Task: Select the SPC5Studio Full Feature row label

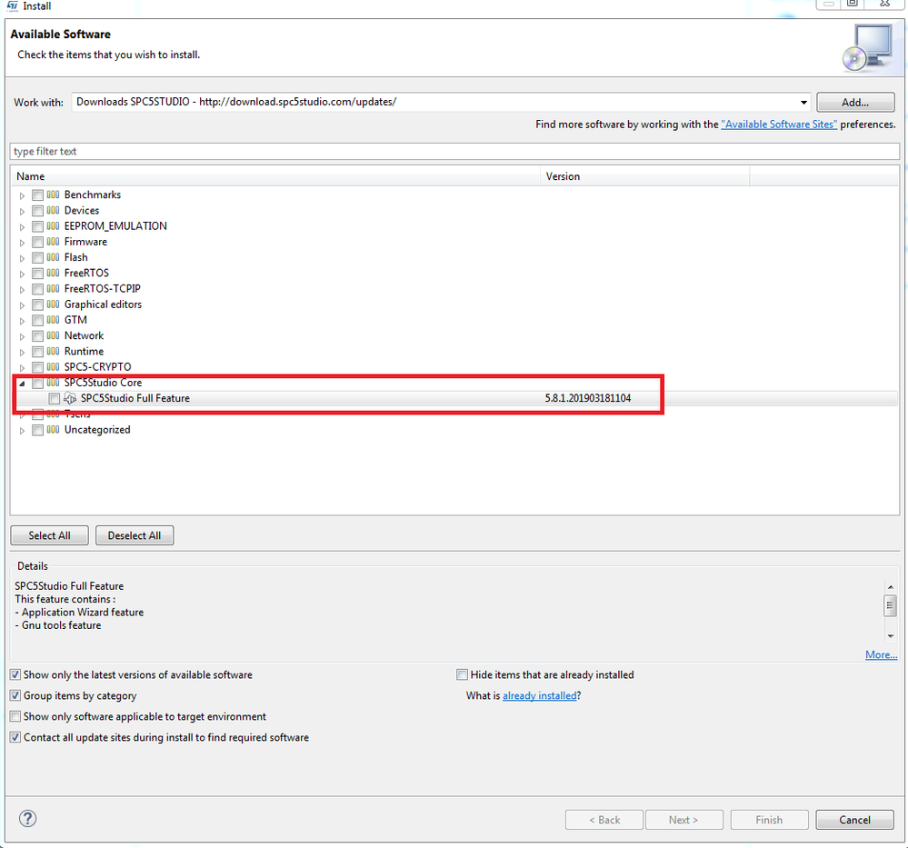Action: tap(135, 398)
